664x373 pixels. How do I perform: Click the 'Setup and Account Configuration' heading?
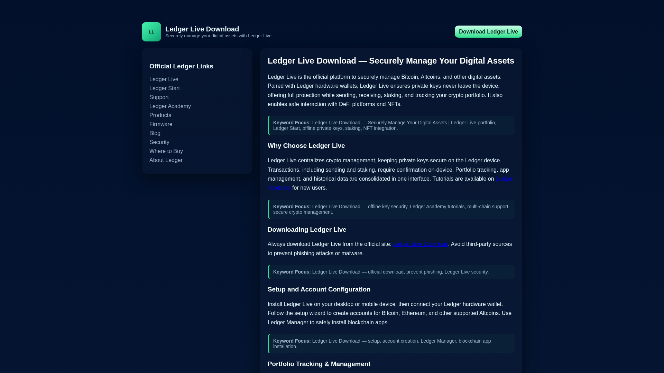tap(319, 289)
